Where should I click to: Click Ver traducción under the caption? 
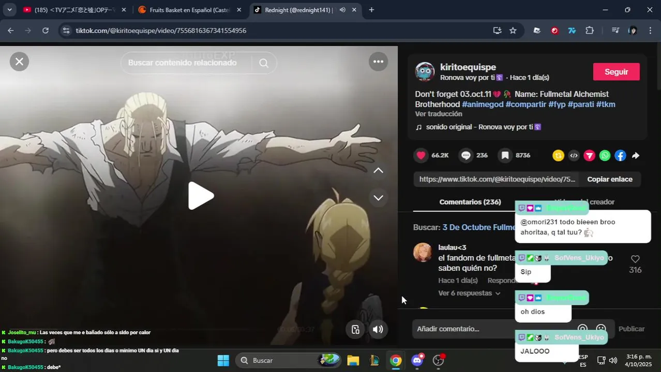(439, 114)
